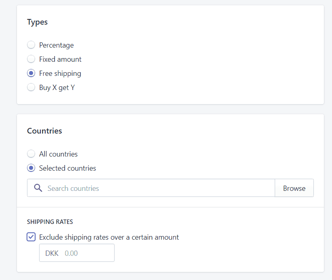Screen dimensions: 332x280
Task: Open the Browse countries button
Action: point(294,188)
